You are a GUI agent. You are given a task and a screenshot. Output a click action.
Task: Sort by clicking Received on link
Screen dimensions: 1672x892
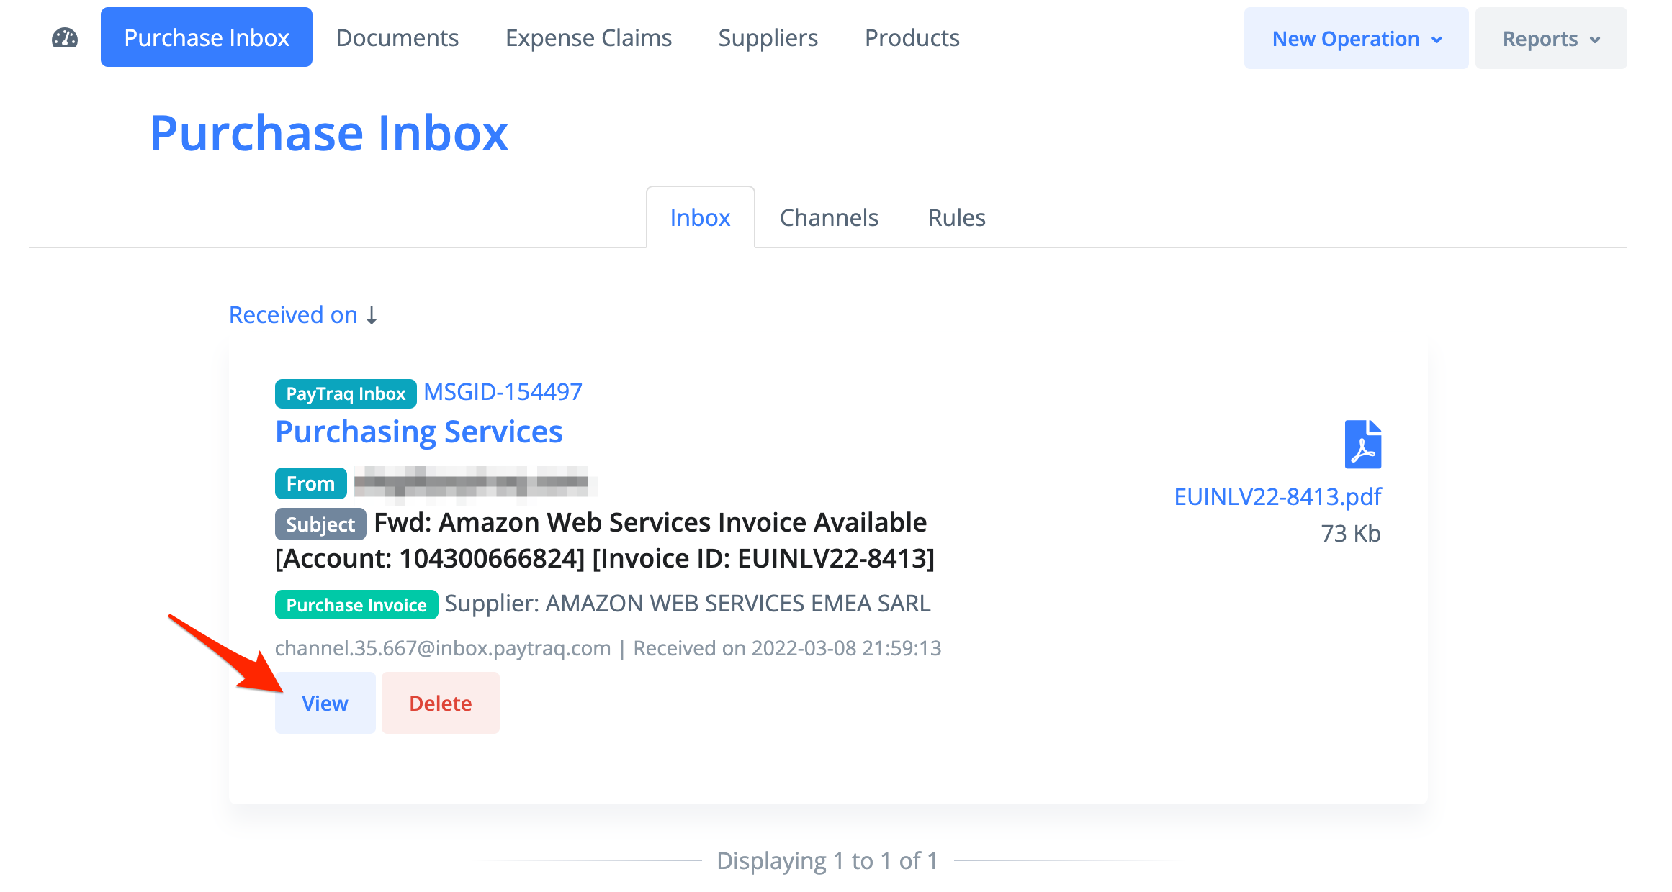(293, 315)
